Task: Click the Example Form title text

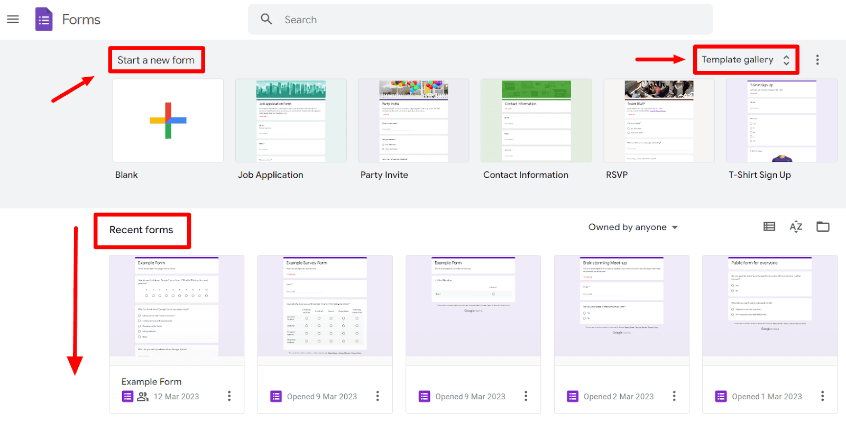Action: pyautogui.click(x=151, y=382)
